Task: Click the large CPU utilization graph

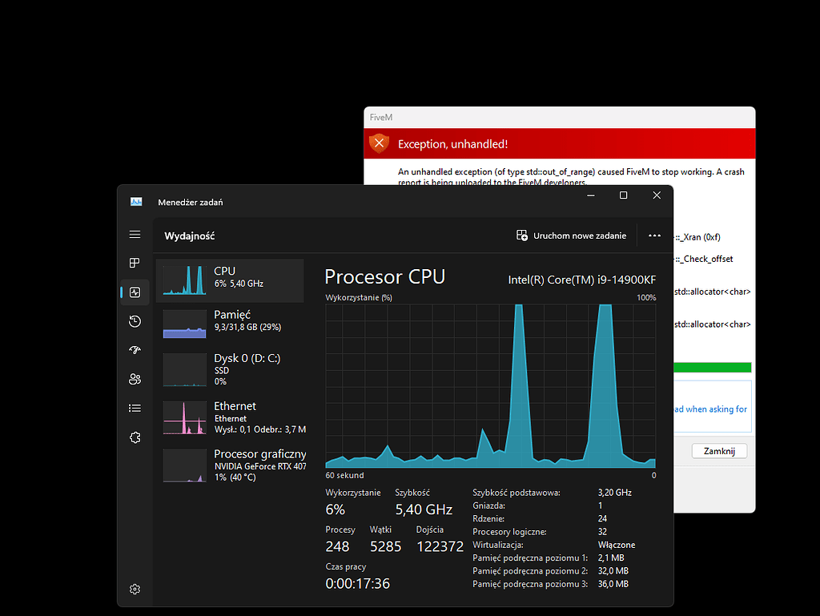Action: 488,384
